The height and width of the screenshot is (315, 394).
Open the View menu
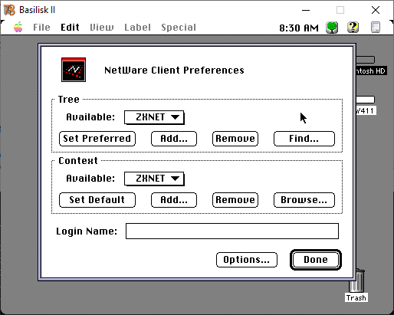(102, 28)
